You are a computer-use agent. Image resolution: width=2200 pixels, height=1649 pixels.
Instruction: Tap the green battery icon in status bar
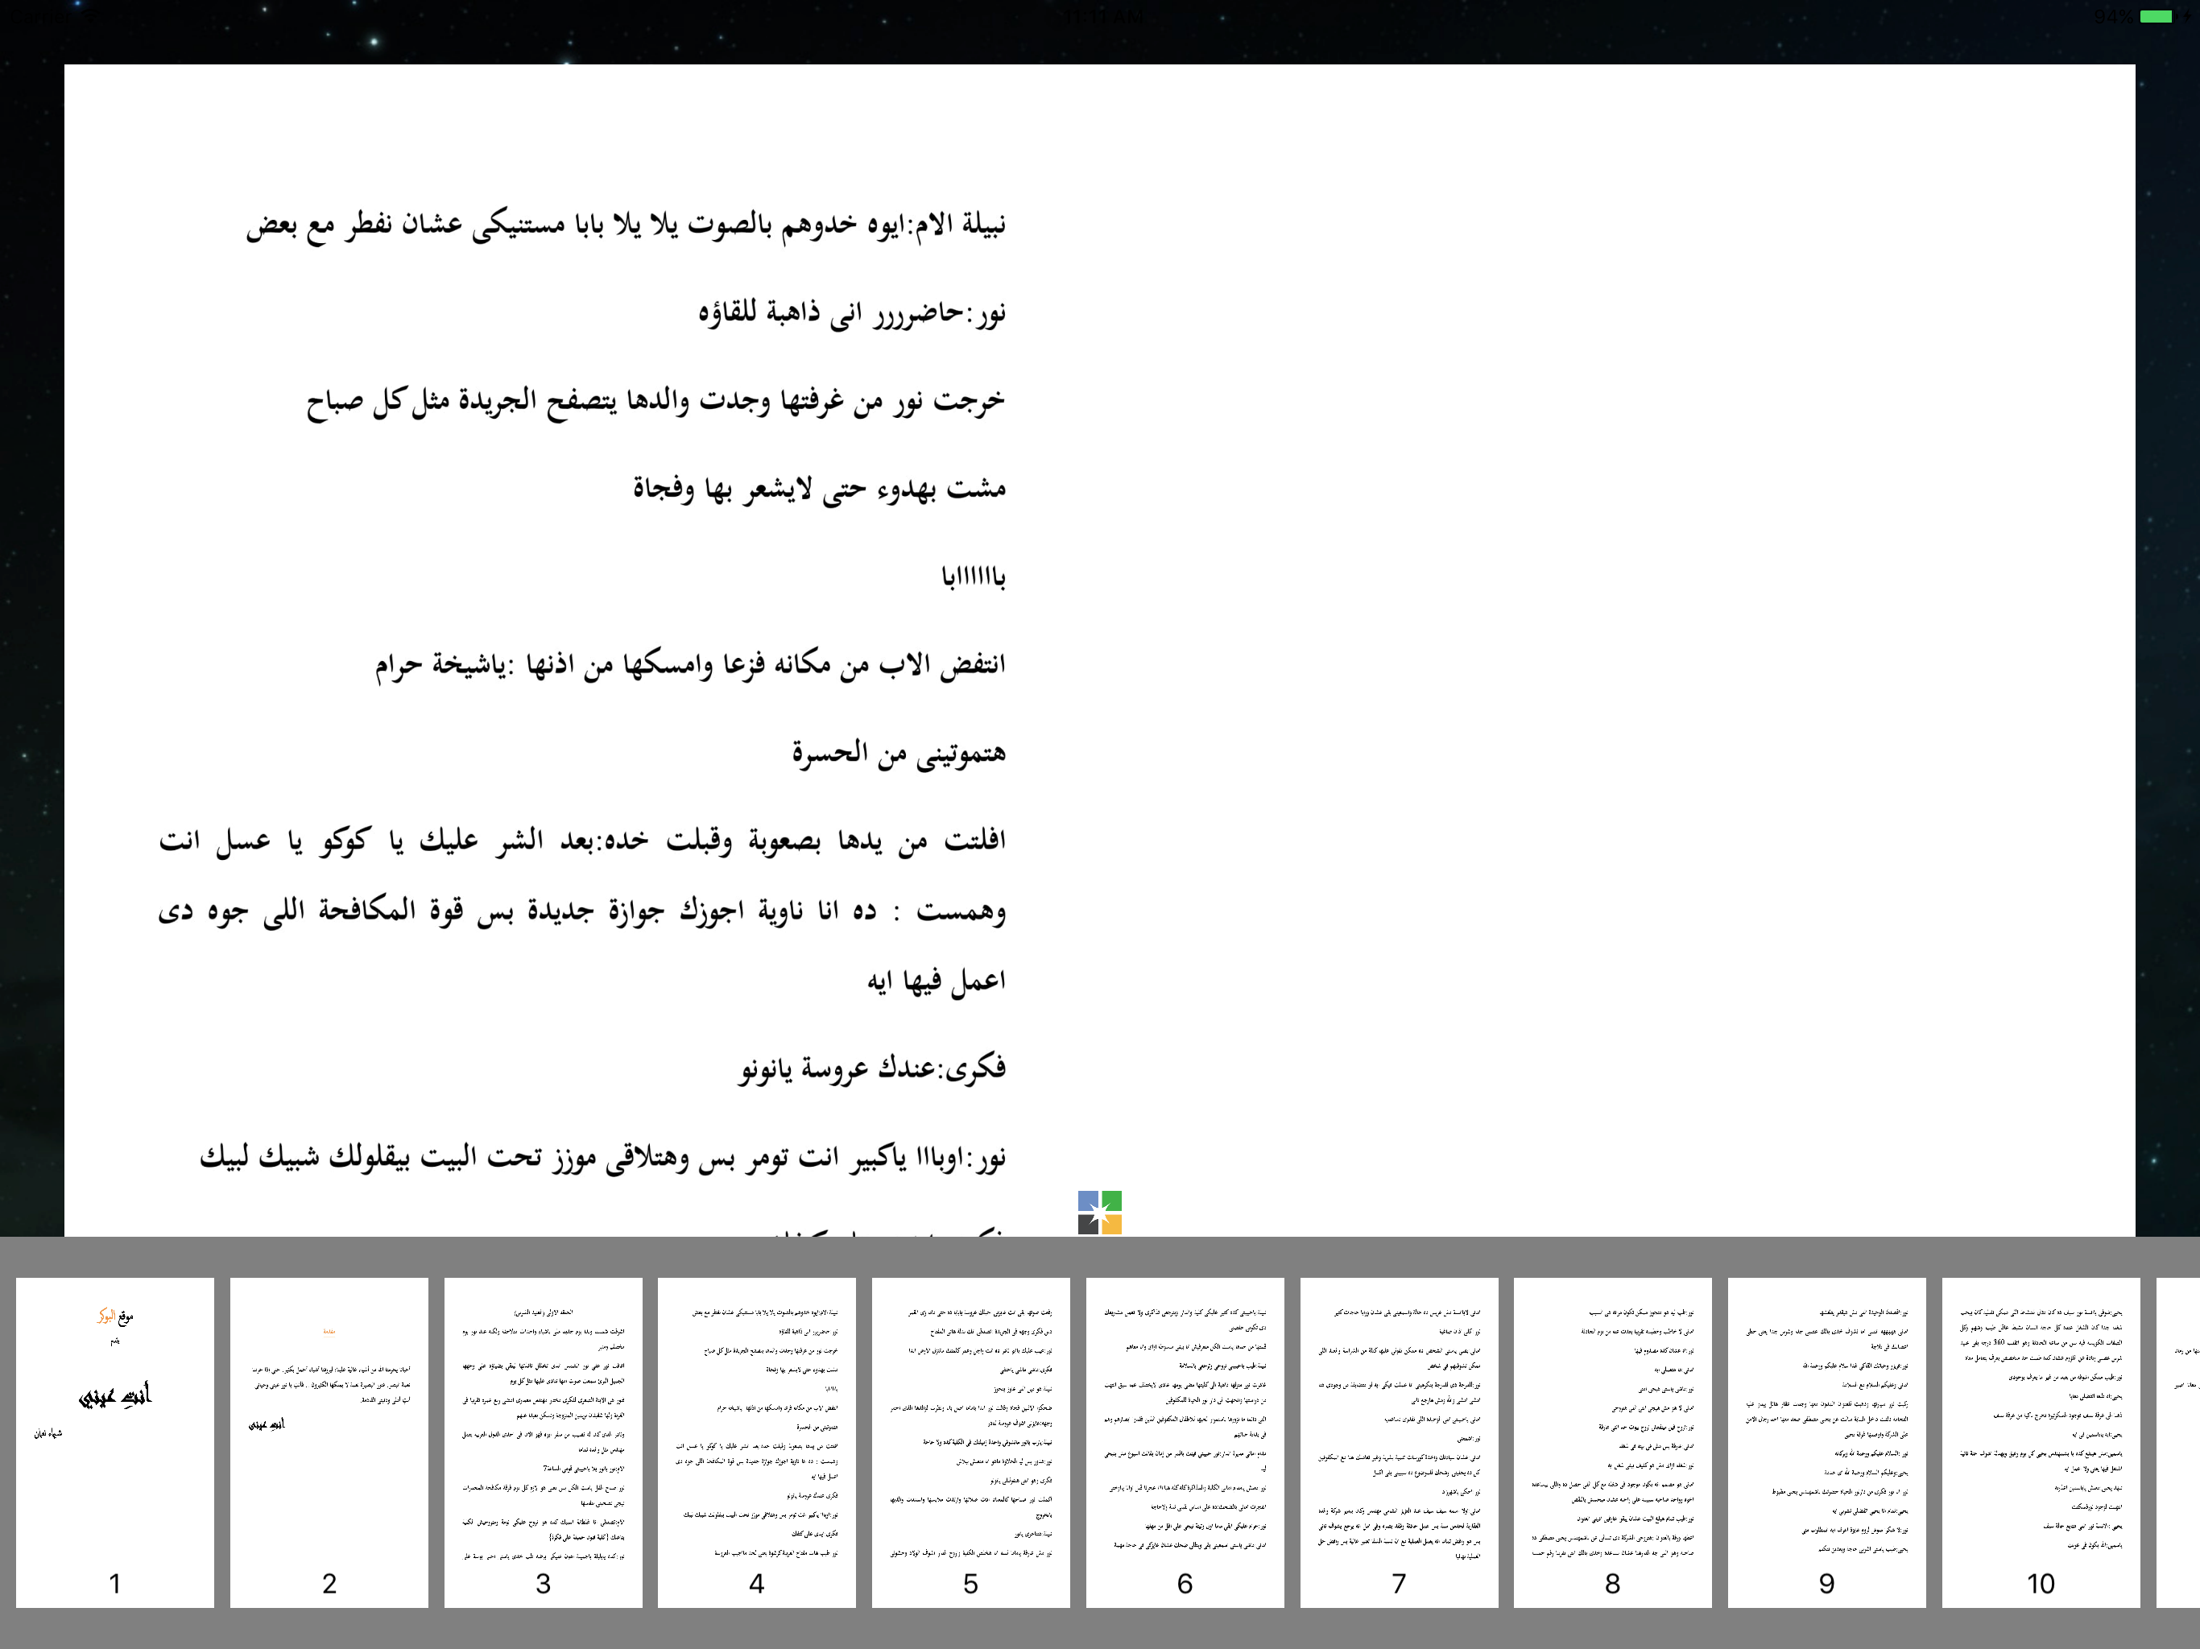tap(2155, 16)
